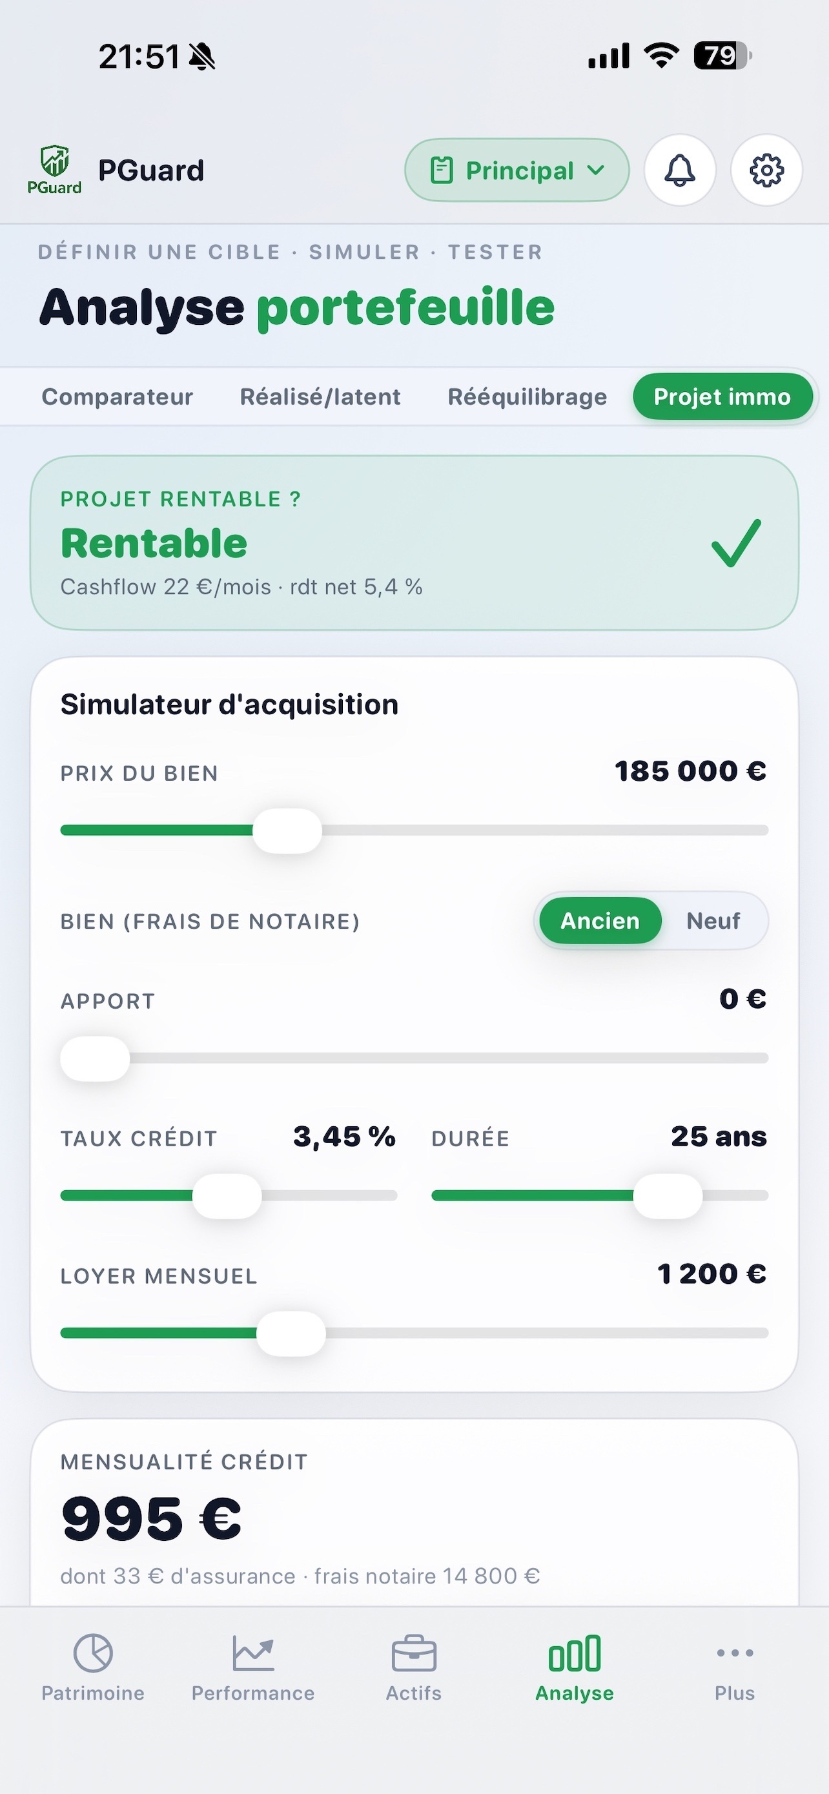Image resolution: width=829 pixels, height=1794 pixels.
Task: Open the Performance chart icon
Action: 253,1653
